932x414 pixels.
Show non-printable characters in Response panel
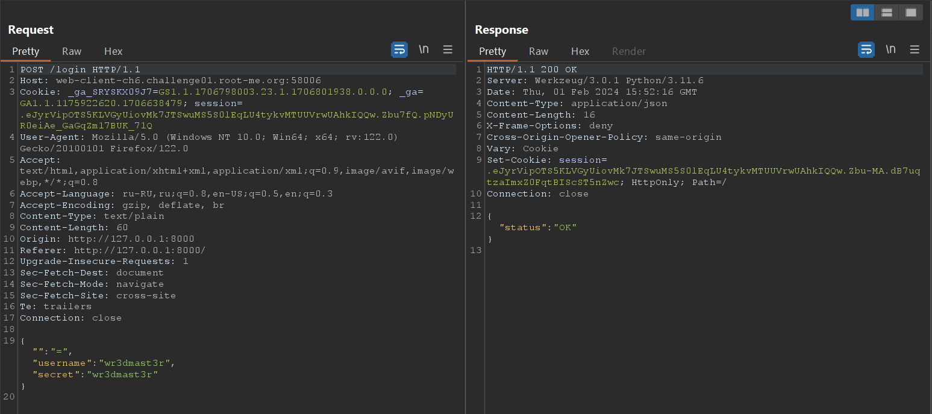click(890, 50)
